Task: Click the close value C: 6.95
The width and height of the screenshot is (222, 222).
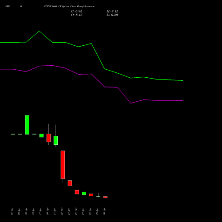Action: coord(77,12)
